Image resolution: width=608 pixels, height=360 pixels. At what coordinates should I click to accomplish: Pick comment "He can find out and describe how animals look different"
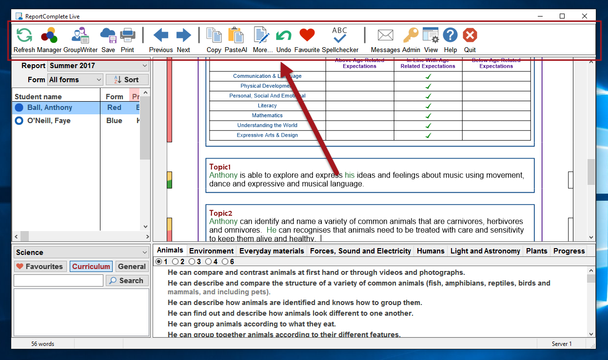click(x=291, y=313)
